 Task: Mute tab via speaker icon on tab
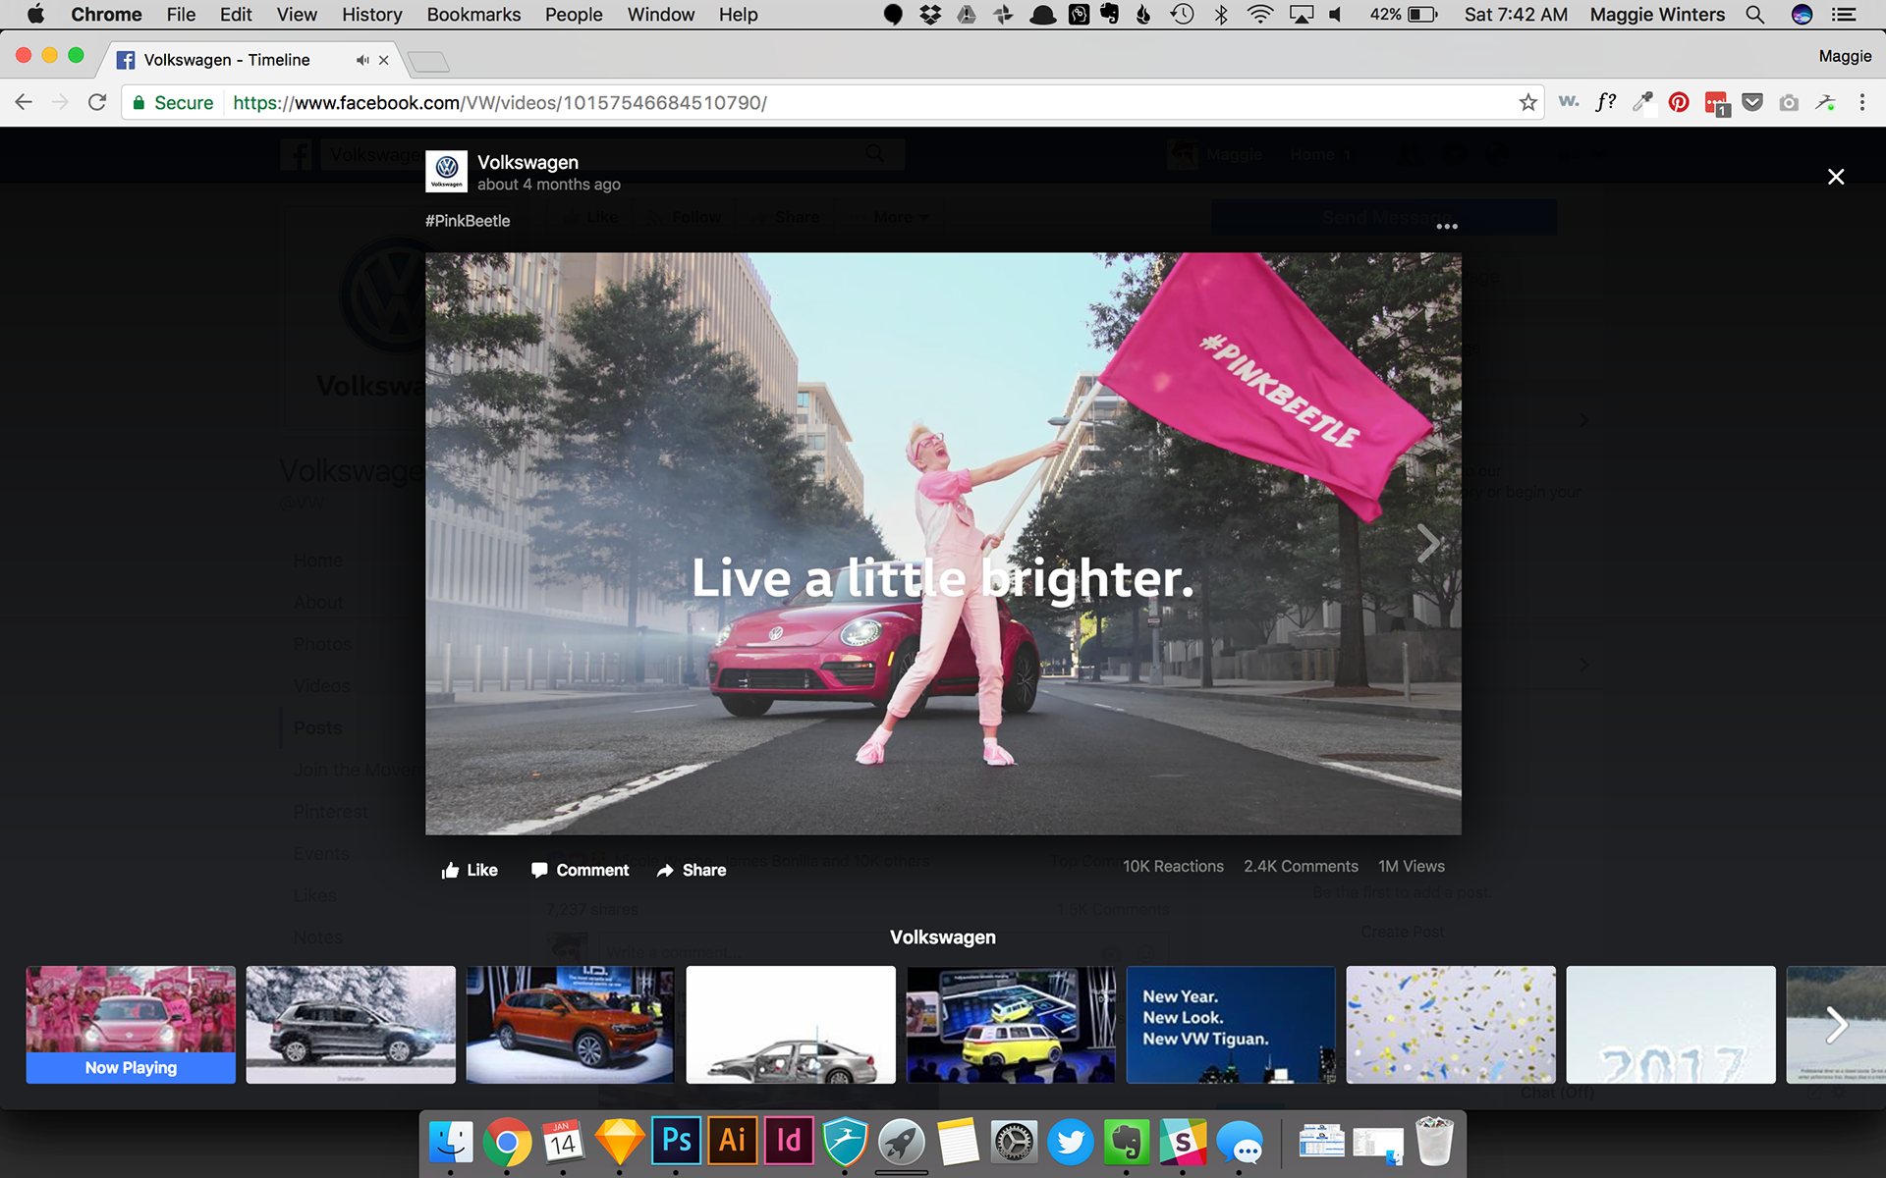362,60
